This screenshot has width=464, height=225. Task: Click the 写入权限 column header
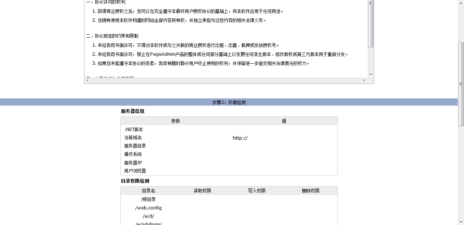click(x=257, y=191)
